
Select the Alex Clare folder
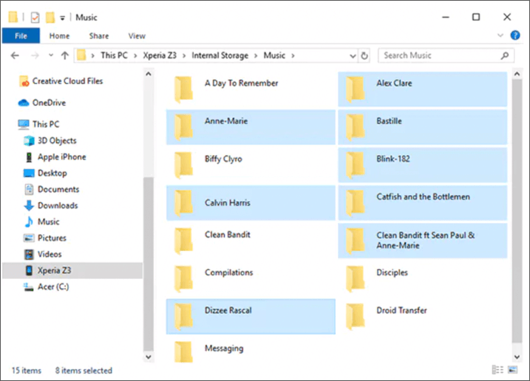point(423,89)
